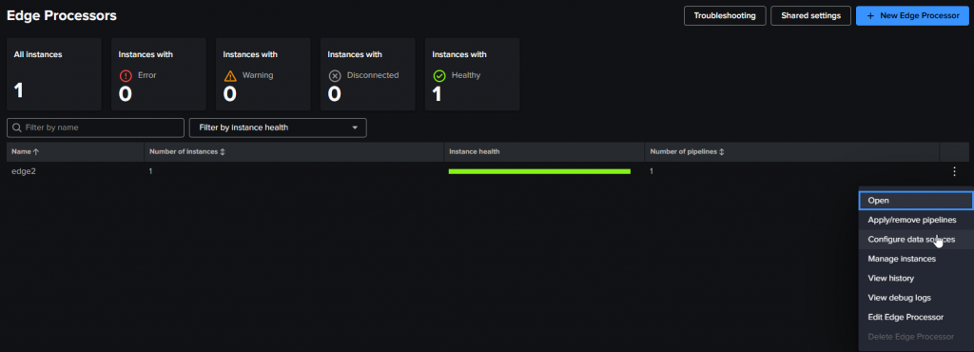Image resolution: width=974 pixels, height=352 pixels.
Task: Open the Troubleshooting button
Action: pos(725,15)
